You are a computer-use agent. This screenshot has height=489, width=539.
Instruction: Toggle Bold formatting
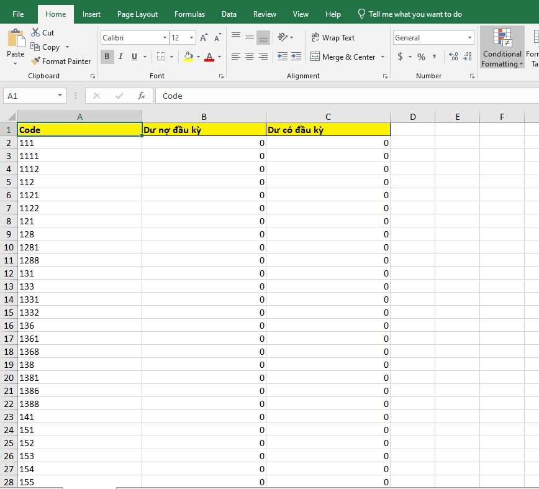click(107, 57)
